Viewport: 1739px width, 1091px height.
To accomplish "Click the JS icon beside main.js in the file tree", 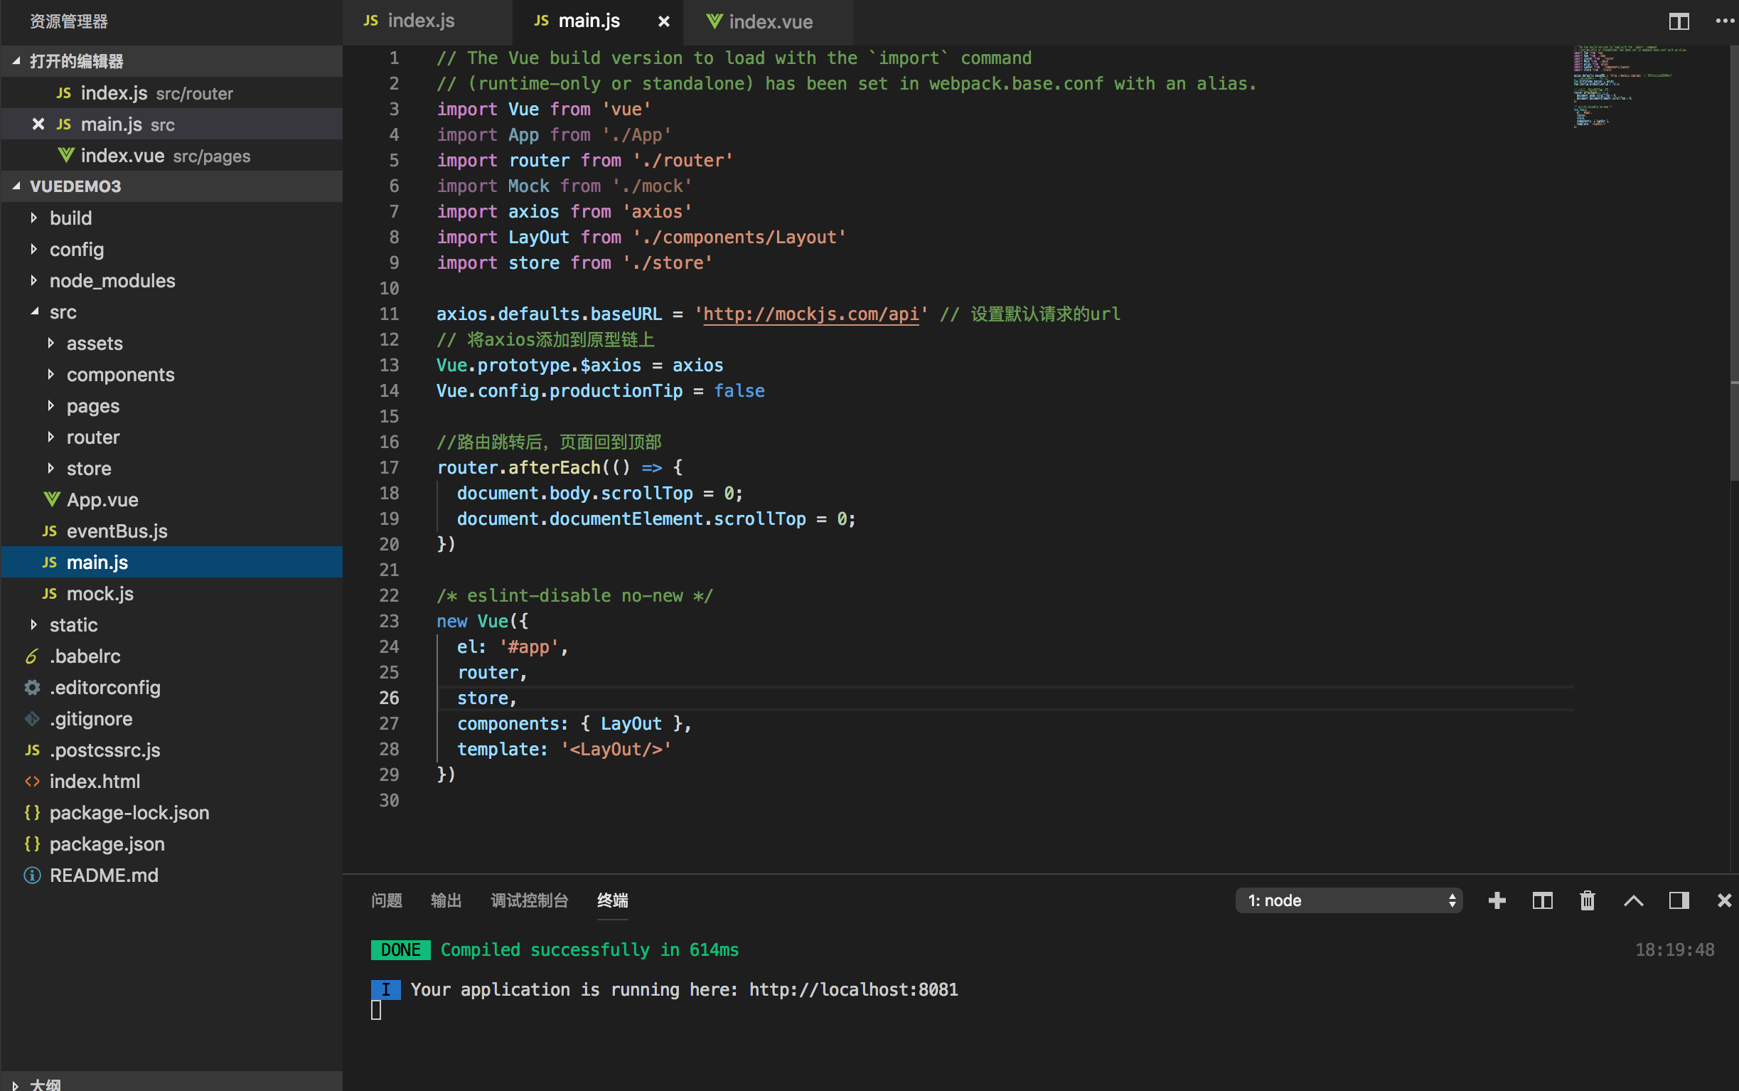I will (x=49, y=562).
